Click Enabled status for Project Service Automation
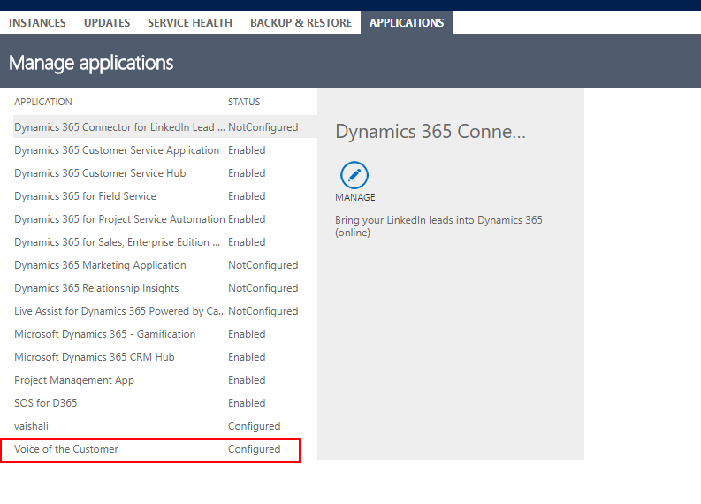701x504 pixels. tap(247, 219)
